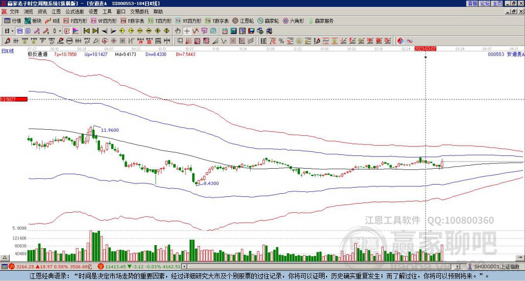Open the 交易委托 menu
The width and height of the screenshot is (525, 281).
[139, 12]
